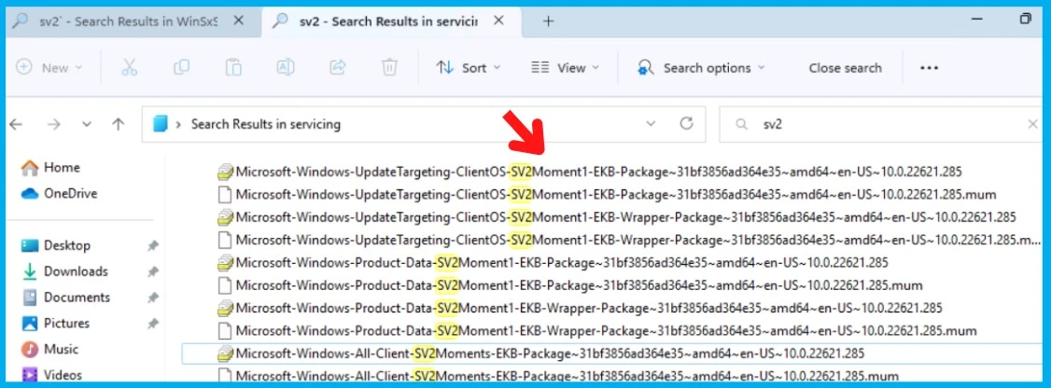Viewport: 1051px width, 388px height.
Task: Select UpdateTargeting SV2Moment1-EKB-Package .mum file
Action: coord(615,195)
